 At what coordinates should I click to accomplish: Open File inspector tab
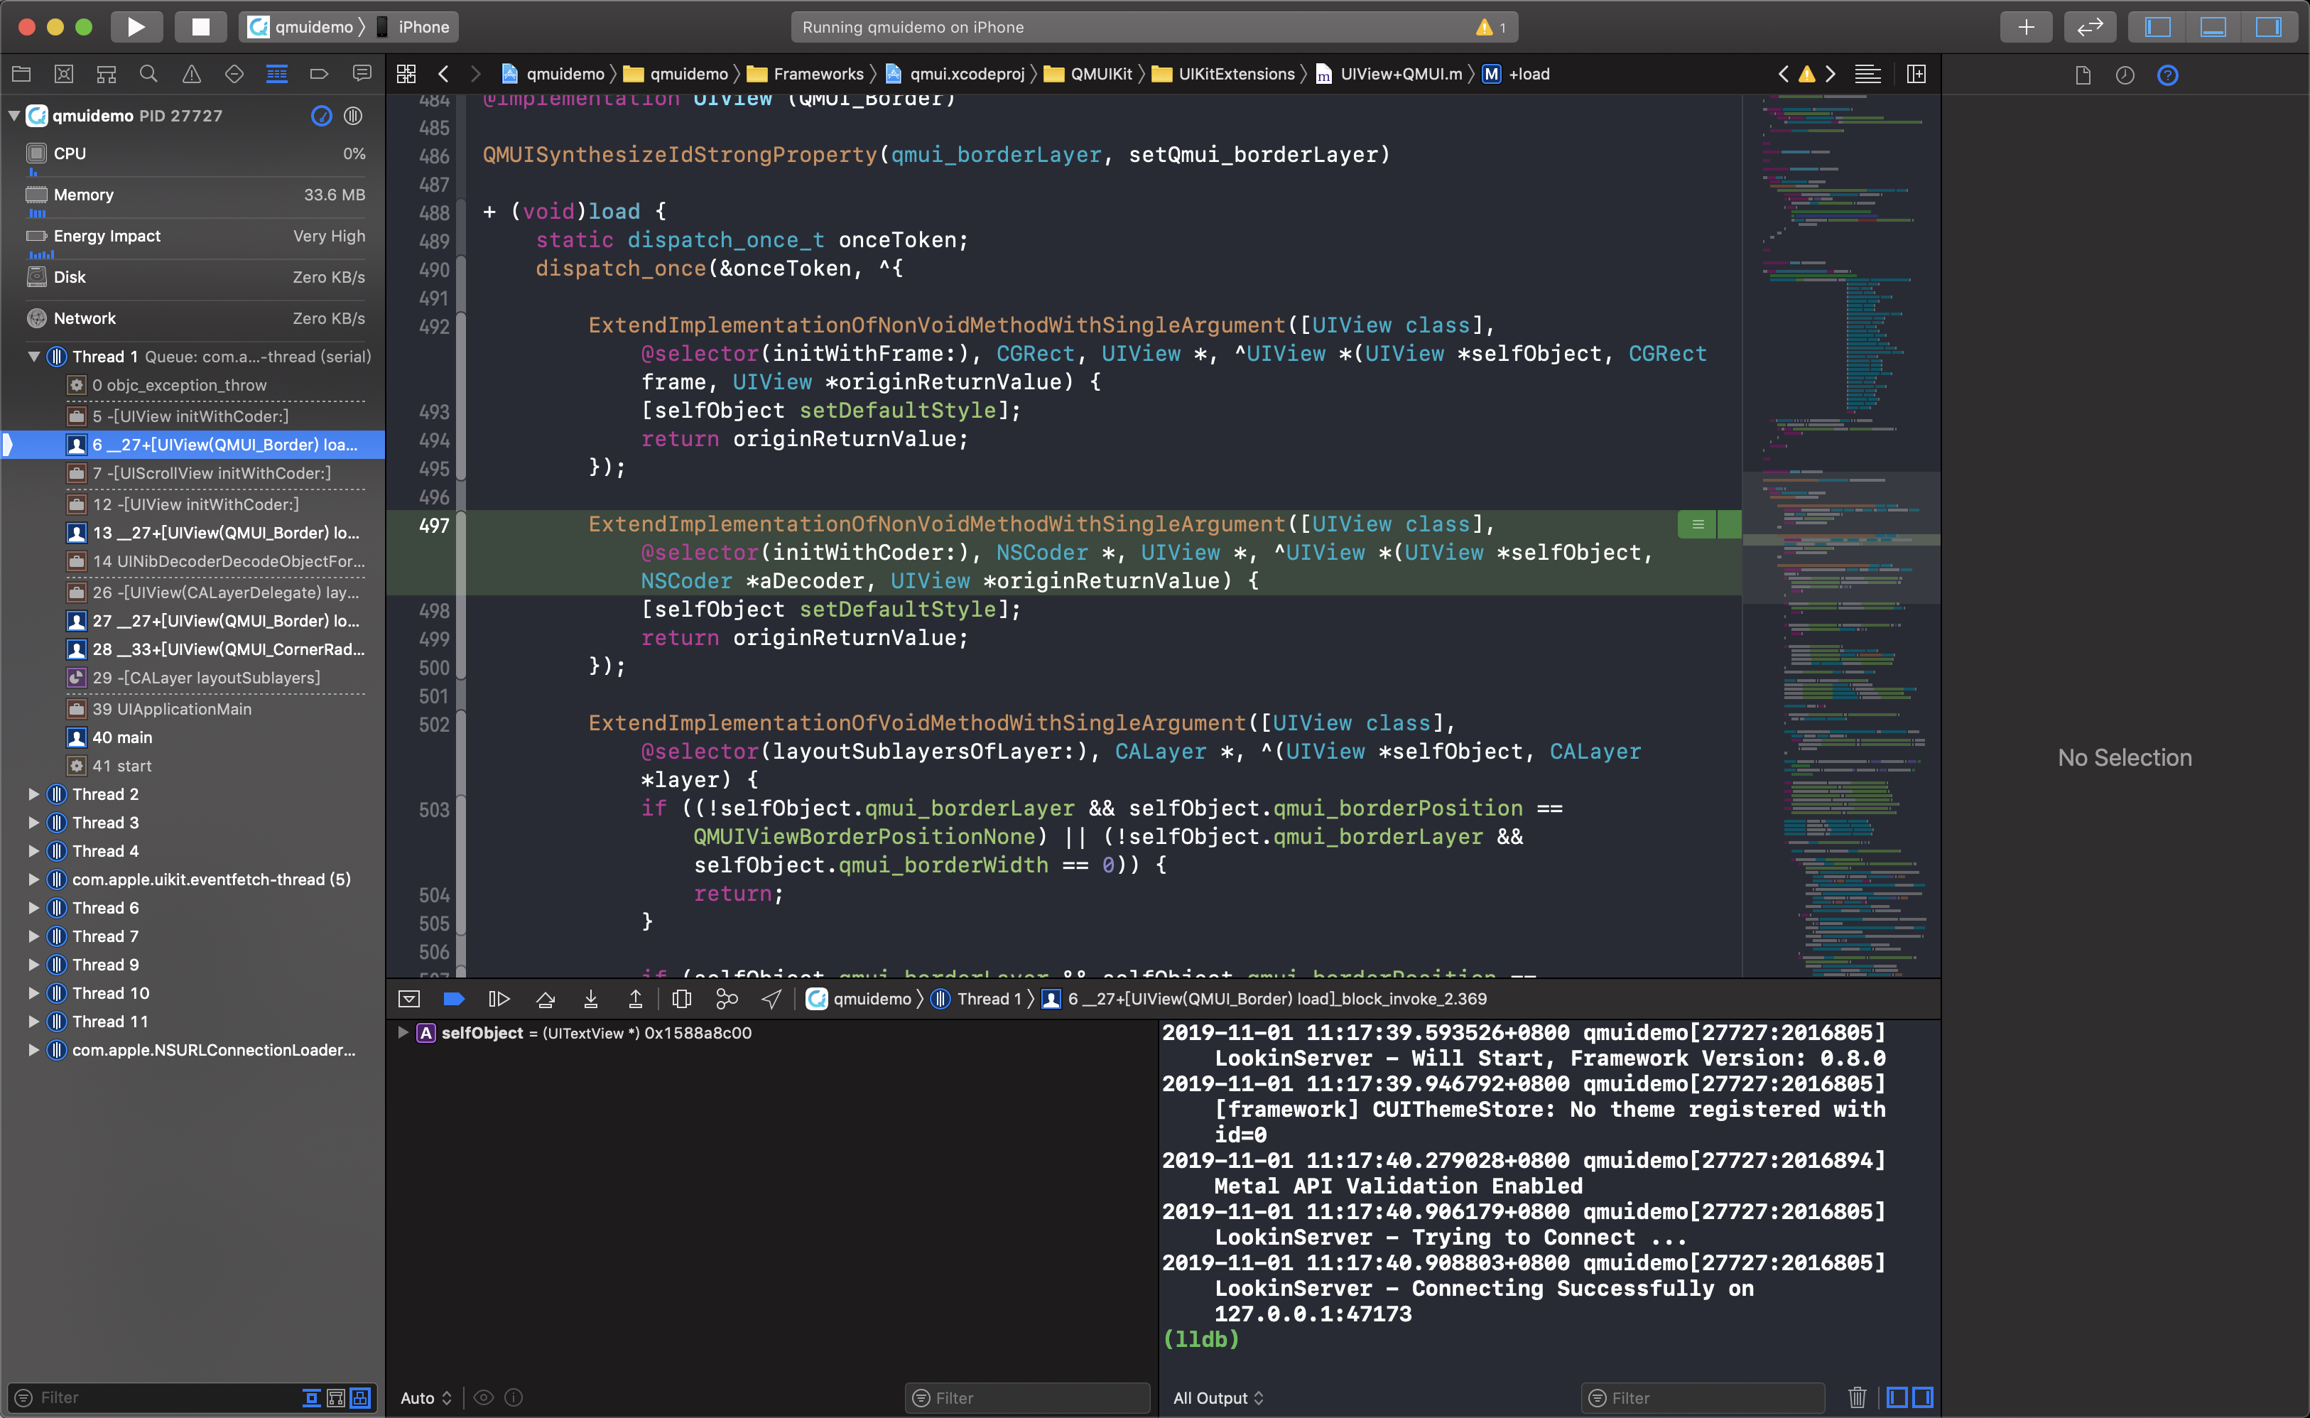point(2083,75)
